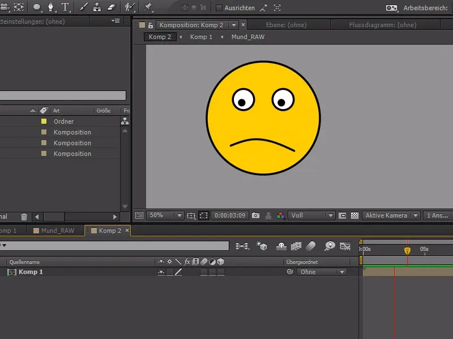Viewport: 453px width, 339px height.
Task: Click the snapshot camera icon
Action: point(256,215)
